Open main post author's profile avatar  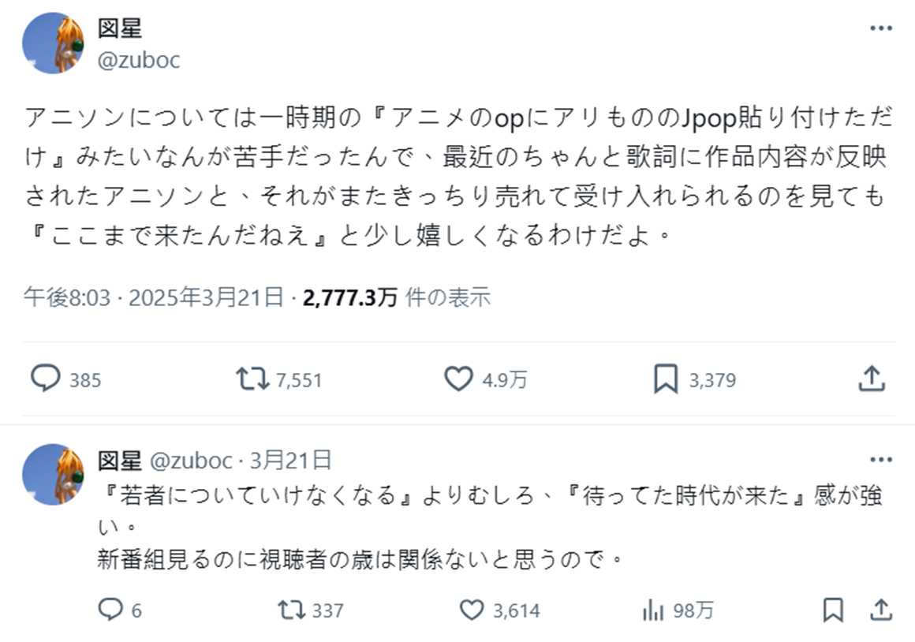[53, 43]
